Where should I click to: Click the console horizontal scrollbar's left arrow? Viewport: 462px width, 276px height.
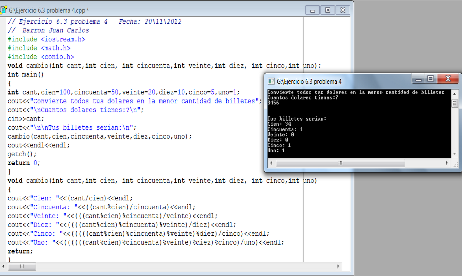coord(271,163)
